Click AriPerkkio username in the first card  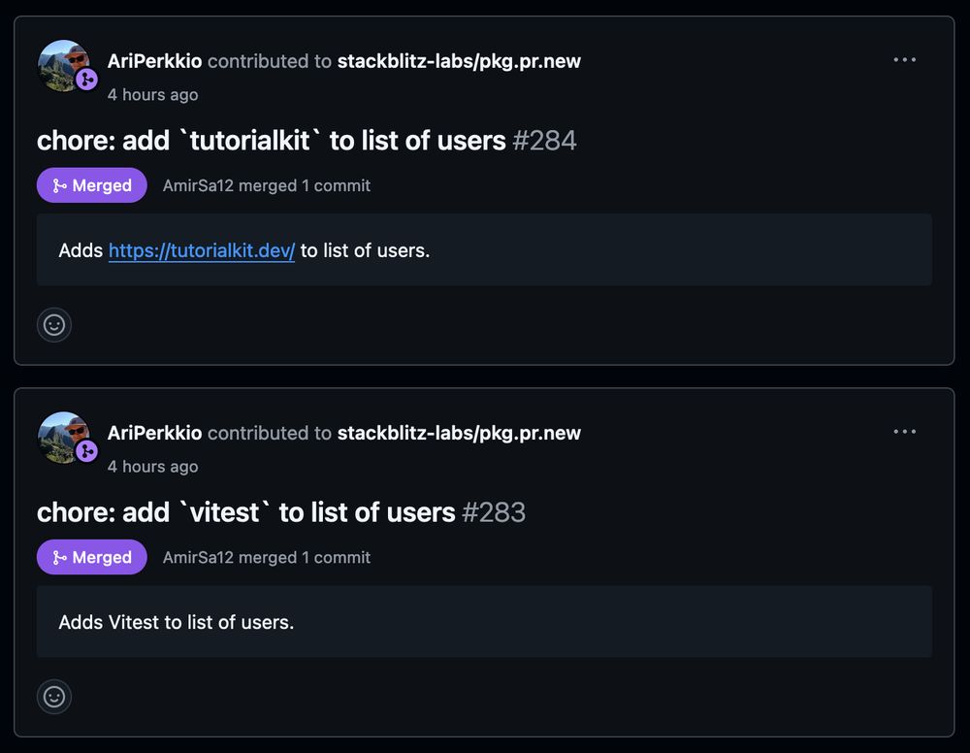154,61
